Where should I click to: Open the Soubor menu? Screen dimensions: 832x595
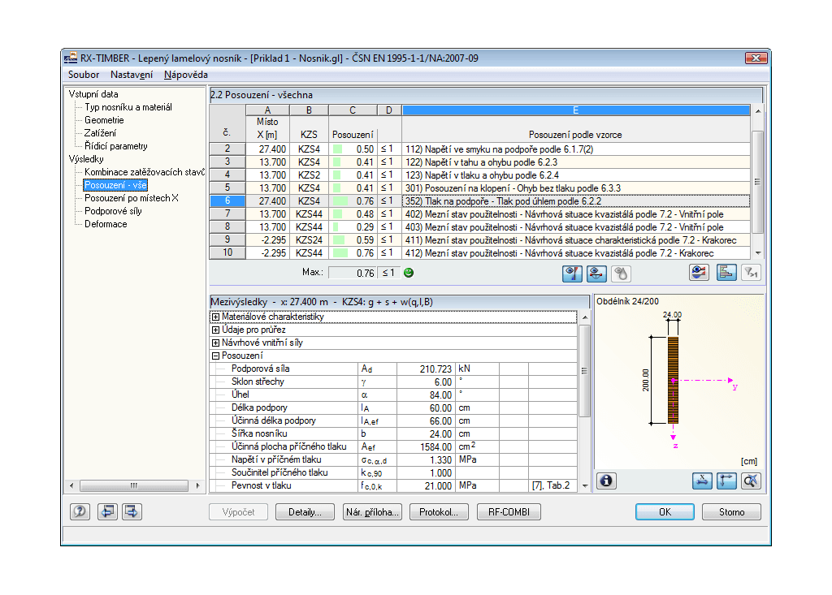coord(84,75)
